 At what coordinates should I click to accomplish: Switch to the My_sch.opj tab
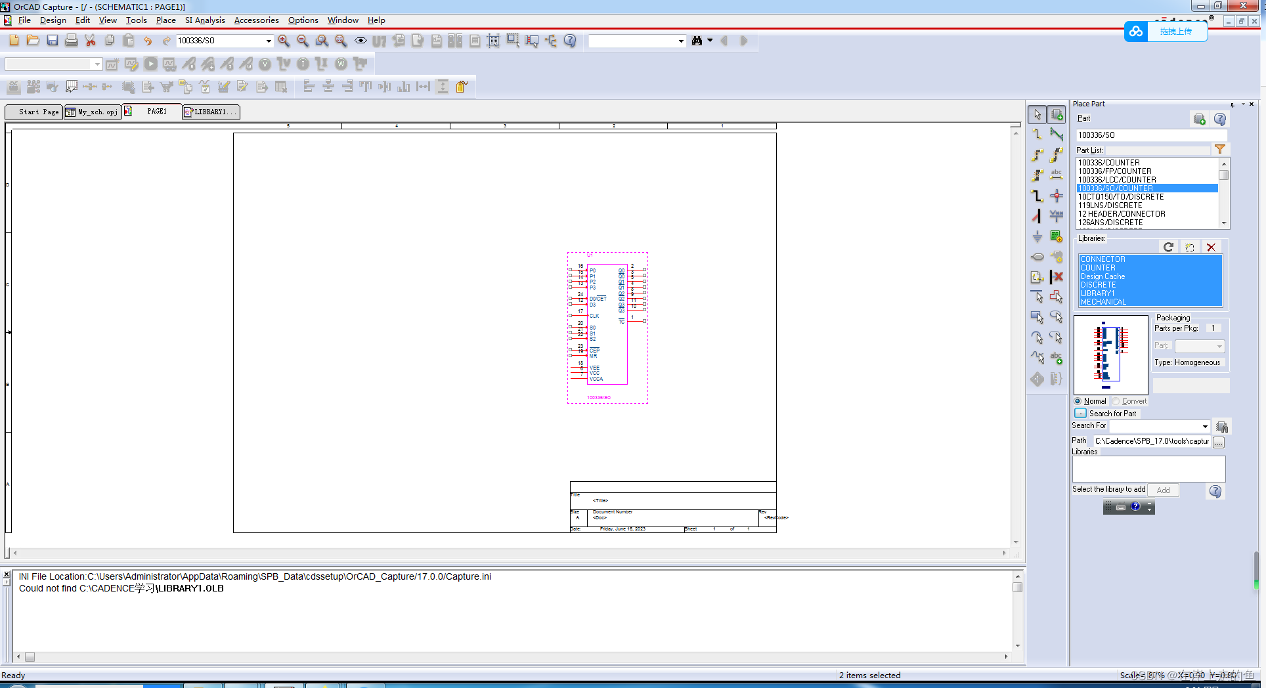[x=92, y=112]
